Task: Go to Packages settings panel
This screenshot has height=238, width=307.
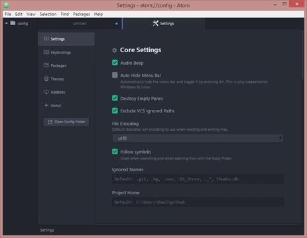Action: pos(66,65)
